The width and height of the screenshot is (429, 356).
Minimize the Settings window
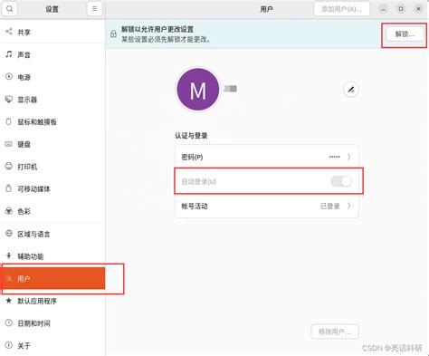(383, 9)
